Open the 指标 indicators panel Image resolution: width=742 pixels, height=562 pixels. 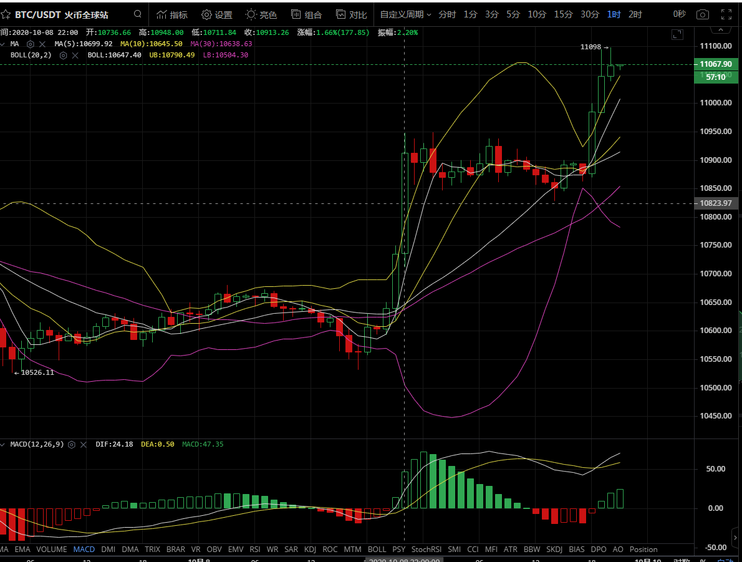coord(171,14)
